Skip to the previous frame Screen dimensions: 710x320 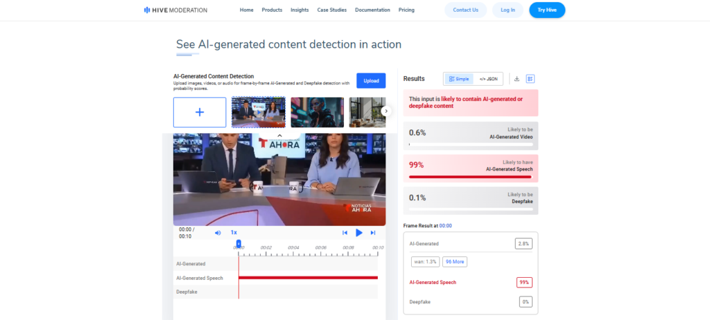(x=345, y=233)
